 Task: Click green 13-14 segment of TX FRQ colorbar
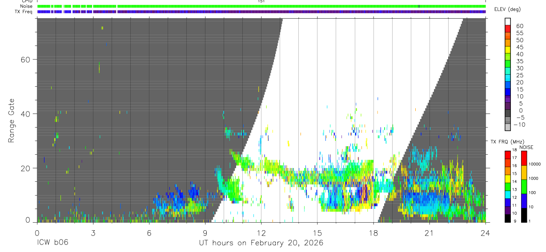coord(508,186)
